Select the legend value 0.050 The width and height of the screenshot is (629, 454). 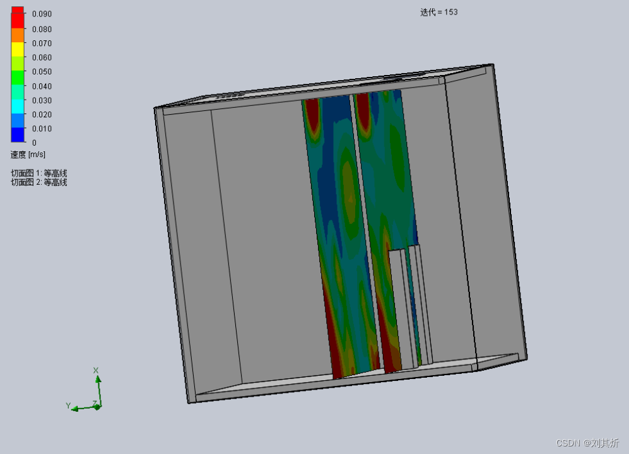point(42,72)
